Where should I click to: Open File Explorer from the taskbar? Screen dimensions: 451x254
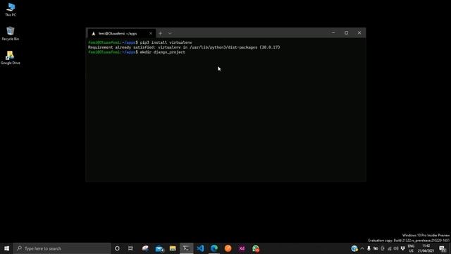click(x=173, y=248)
